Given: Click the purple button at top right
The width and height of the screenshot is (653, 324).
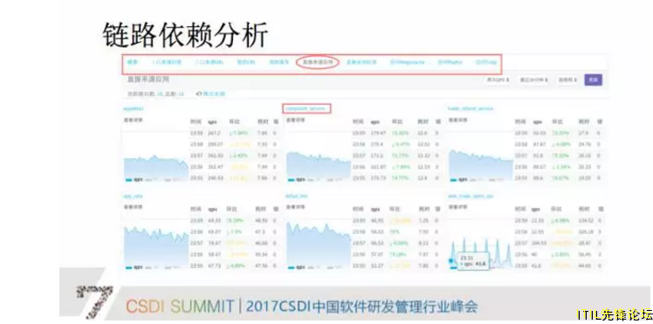Looking at the screenshot, I should (593, 79).
